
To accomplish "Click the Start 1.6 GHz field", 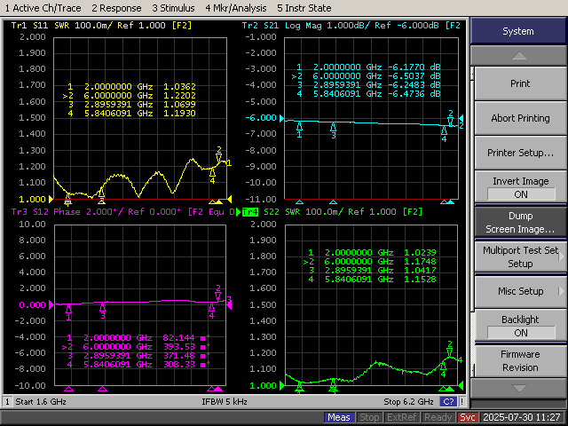I will pos(41,402).
